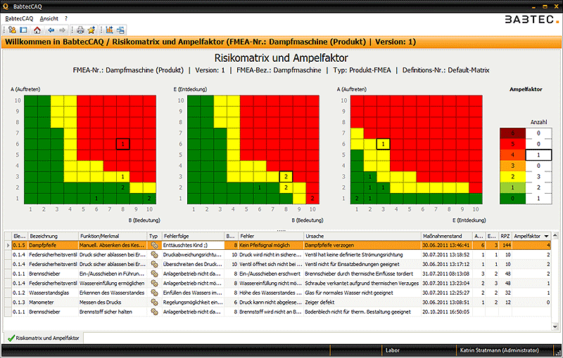Click RPZ value 144 in Dampfpfeife row
Image resolution: width=563 pixels, height=358 pixels.
click(x=505, y=245)
